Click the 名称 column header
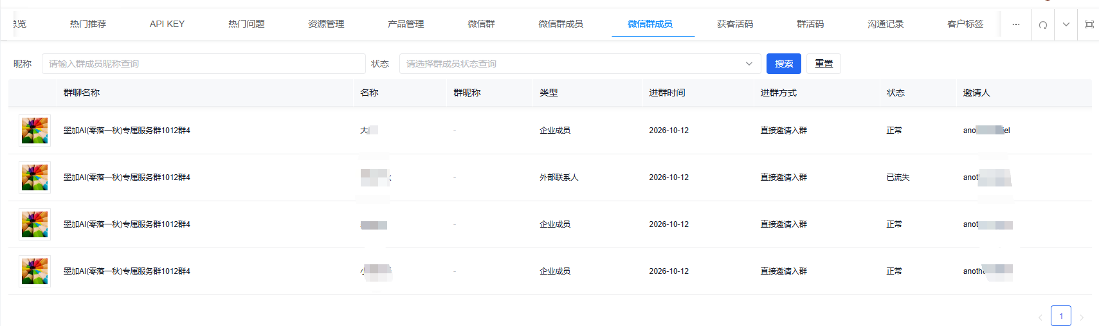Screen dimensions: 1099x326 pyautogui.click(x=369, y=93)
